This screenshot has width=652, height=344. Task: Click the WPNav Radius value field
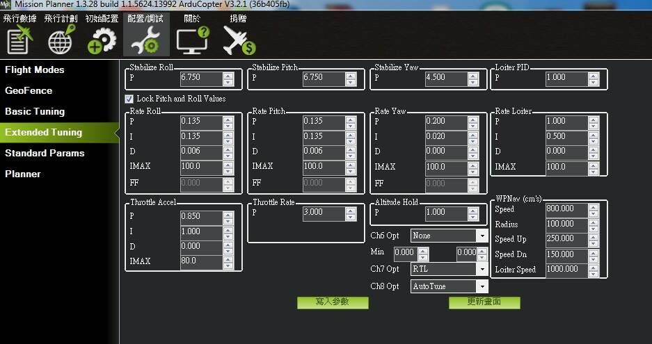[566, 224]
